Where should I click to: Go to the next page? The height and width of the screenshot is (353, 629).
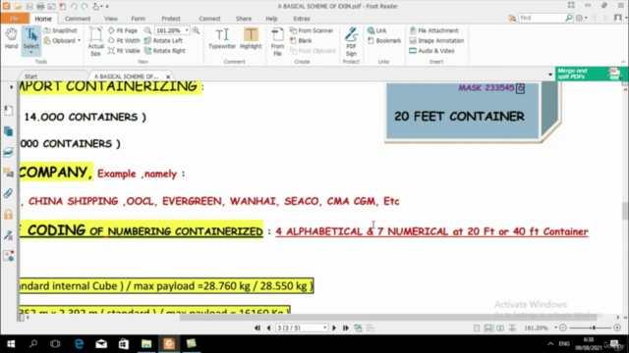pos(334,328)
